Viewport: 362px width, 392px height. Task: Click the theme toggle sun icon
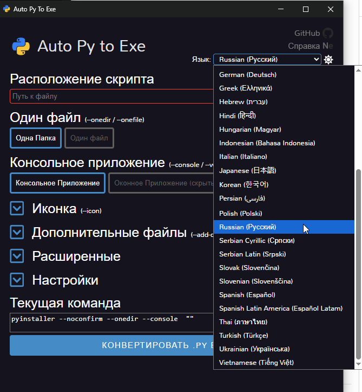coord(328,60)
